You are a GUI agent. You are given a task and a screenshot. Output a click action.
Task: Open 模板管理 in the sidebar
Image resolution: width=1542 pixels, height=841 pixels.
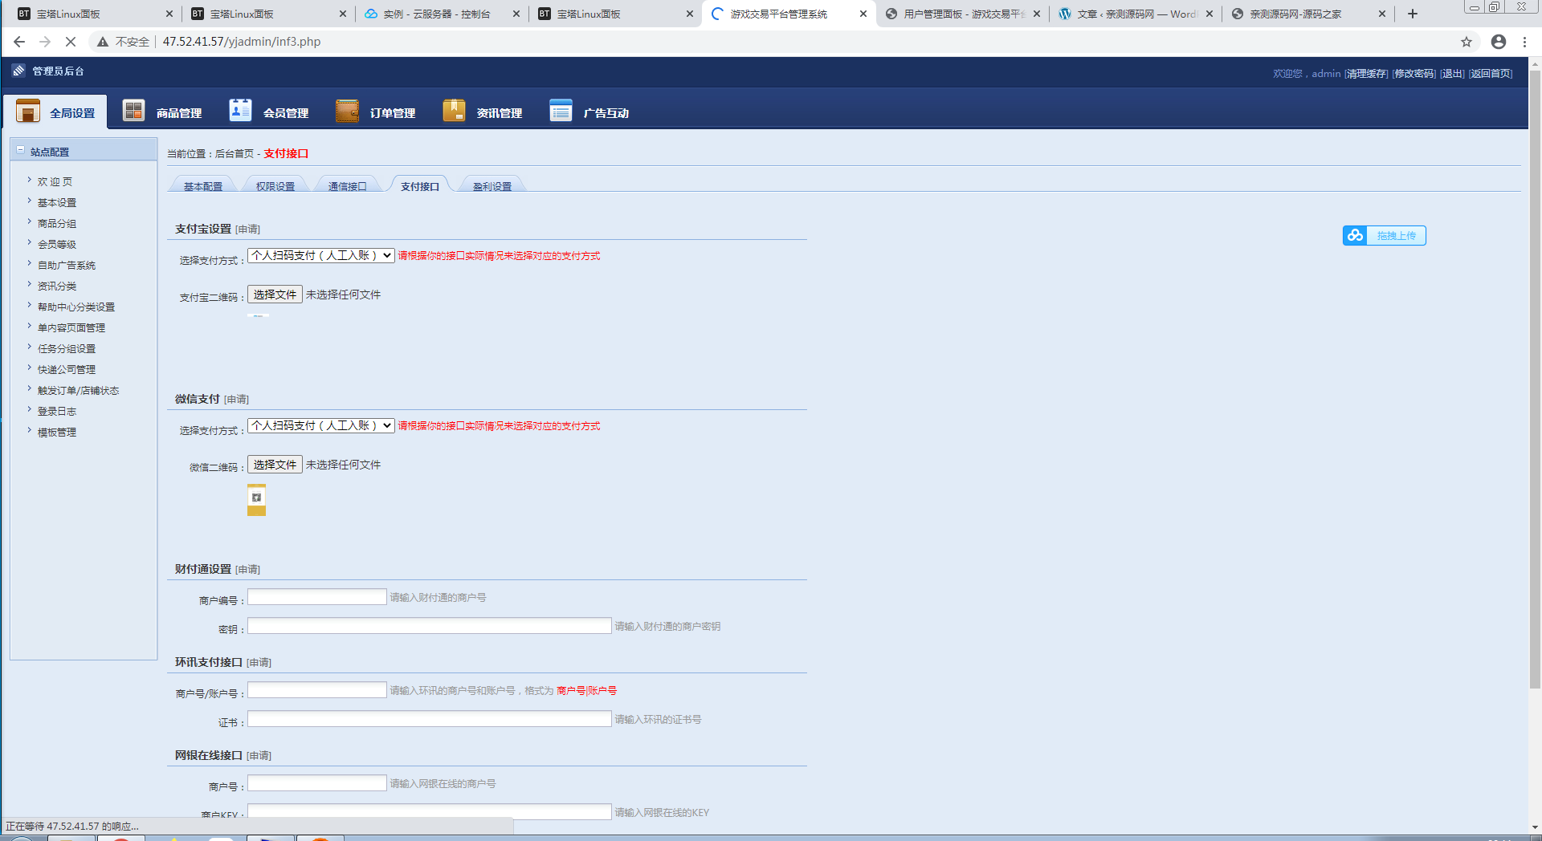point(57,433)
